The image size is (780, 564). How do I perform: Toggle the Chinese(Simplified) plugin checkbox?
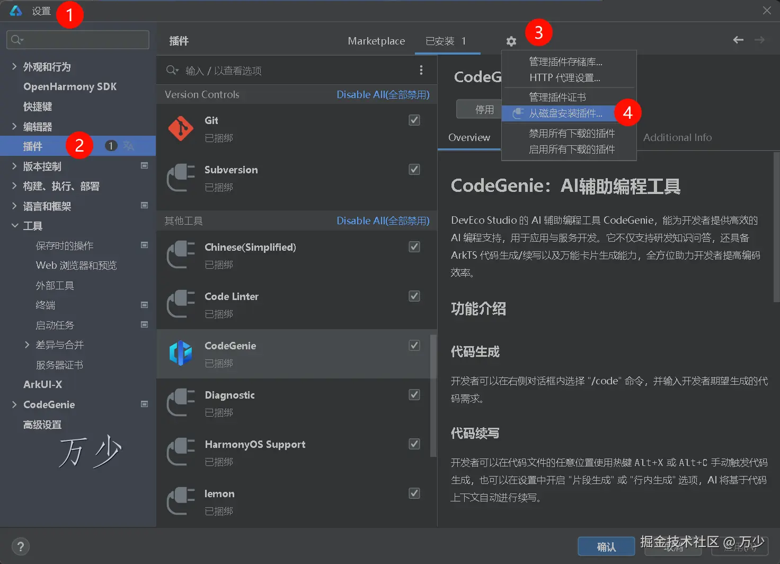pos(414,247)
